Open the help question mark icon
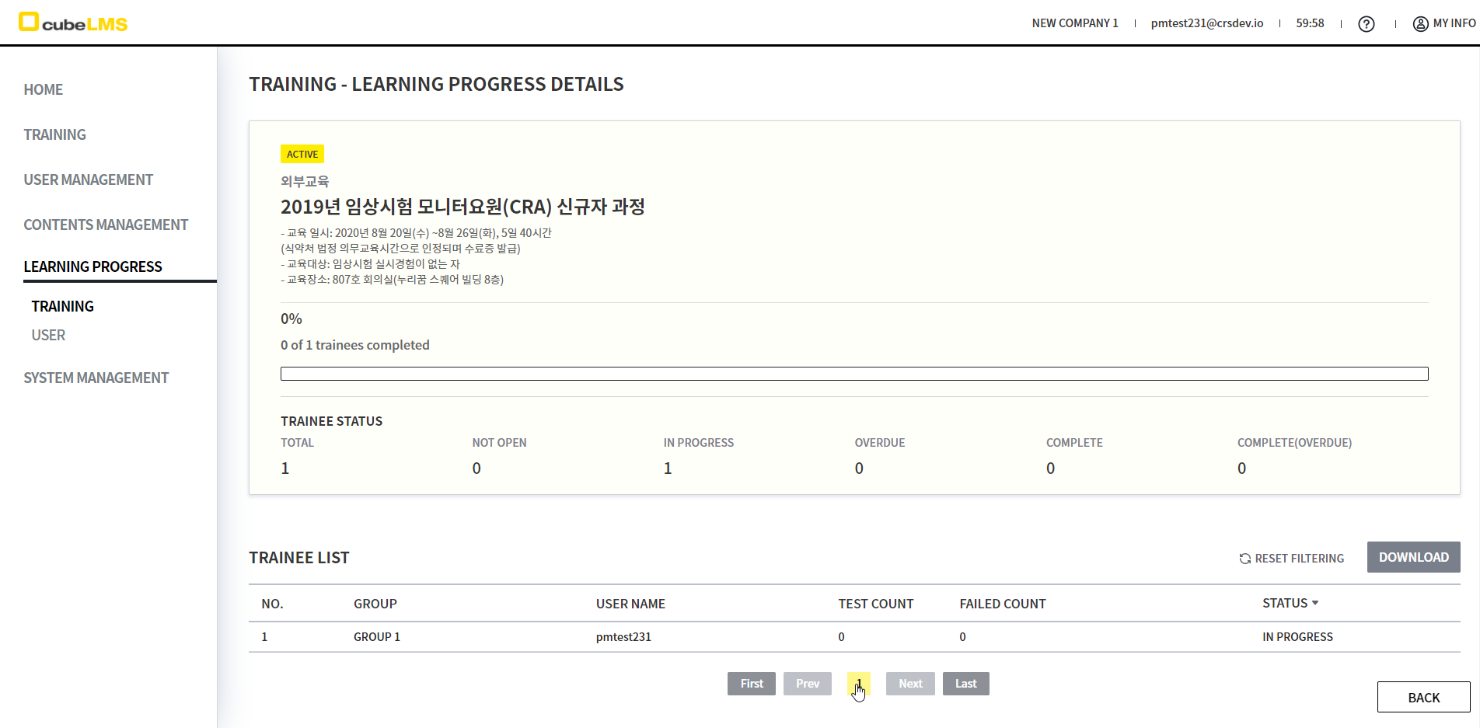Viewport: 1480px width, 728px height. (1366, 24)
